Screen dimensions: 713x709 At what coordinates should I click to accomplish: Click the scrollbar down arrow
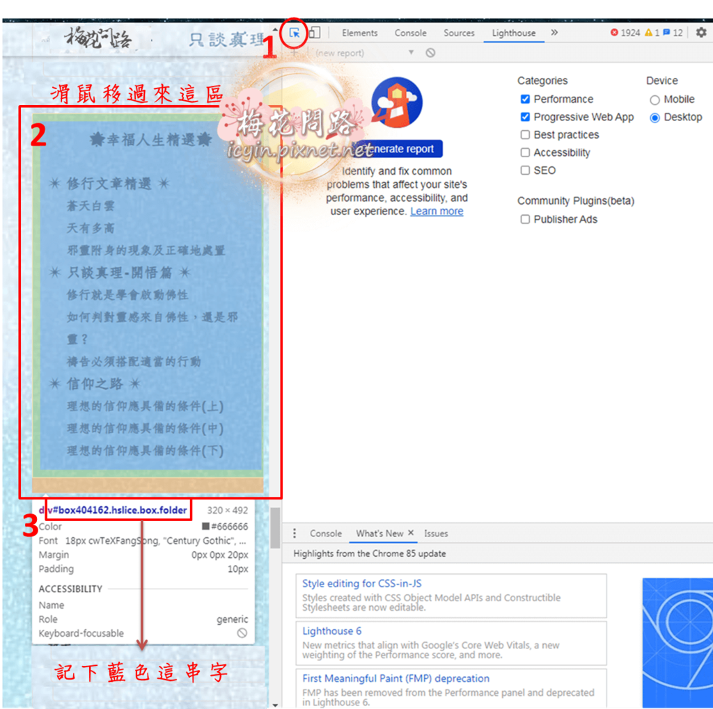click(275, 705)
